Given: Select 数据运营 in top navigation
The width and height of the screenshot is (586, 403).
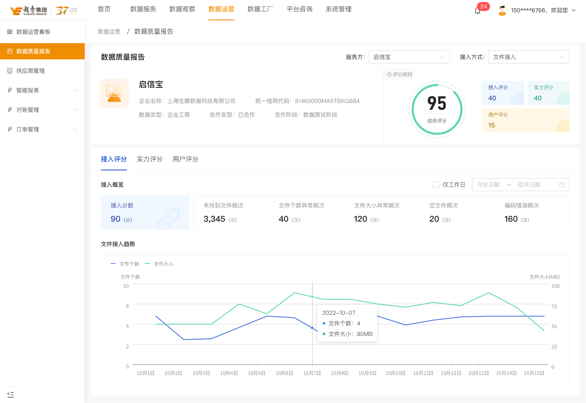Looking at the screenshot, I should point(221,9).
